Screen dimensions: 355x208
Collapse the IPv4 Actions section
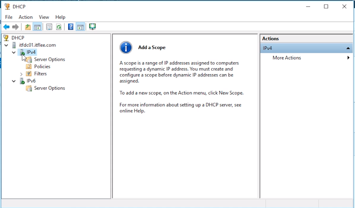click(x=348, y=48)
